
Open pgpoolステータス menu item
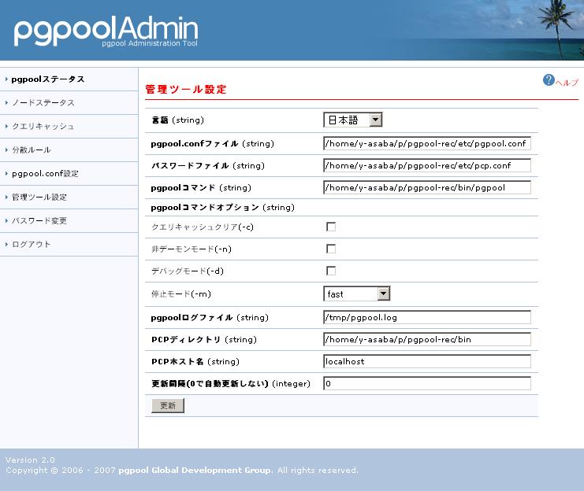coord(48,79)
